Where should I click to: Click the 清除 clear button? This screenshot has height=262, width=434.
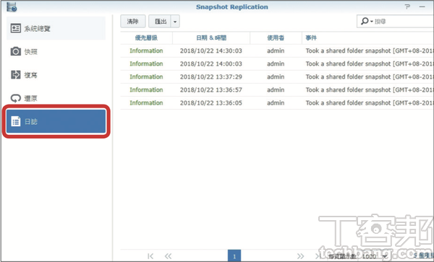(133, 21)
